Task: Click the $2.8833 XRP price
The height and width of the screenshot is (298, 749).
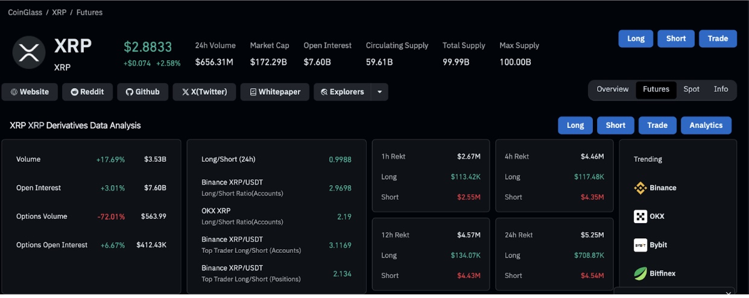Action: click(x=148, y=47)
